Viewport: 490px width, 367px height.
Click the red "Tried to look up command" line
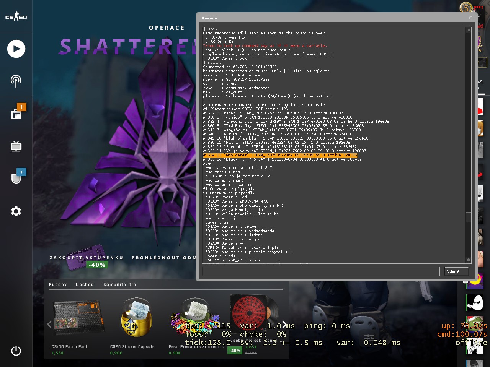coord(265,46)
